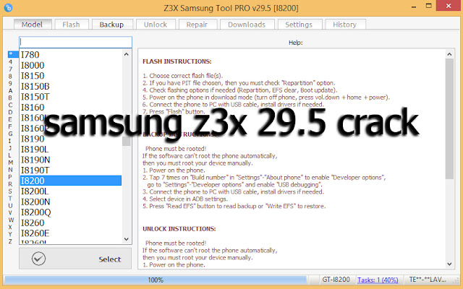Select model I780 in list

click(x=71, y=55)
